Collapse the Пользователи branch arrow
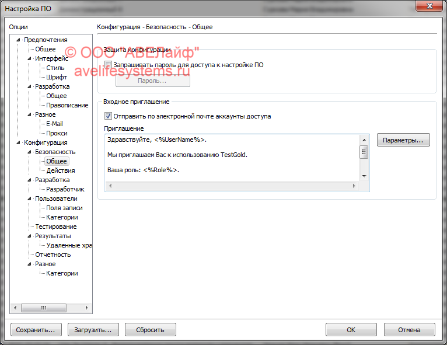 pyautogui.click(x=29, y=198)
